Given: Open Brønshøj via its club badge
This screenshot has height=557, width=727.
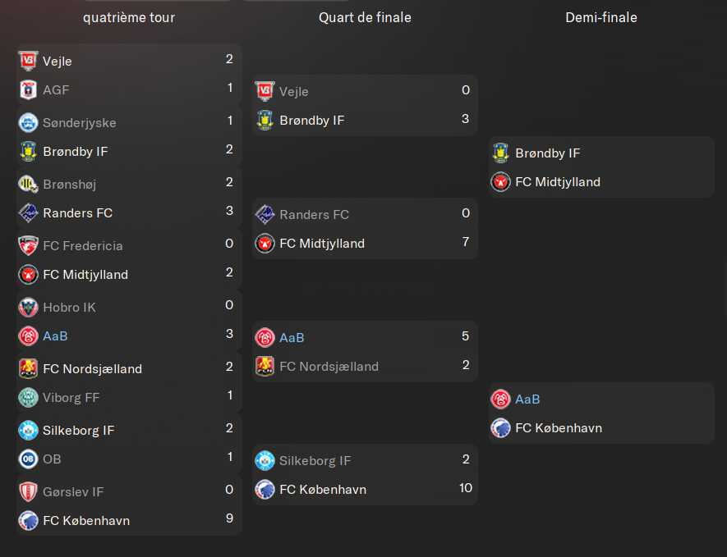Looking at the screenshot, I should (28, 184).
